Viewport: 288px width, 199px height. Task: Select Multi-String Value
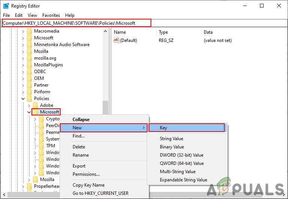tap(188, 172)
